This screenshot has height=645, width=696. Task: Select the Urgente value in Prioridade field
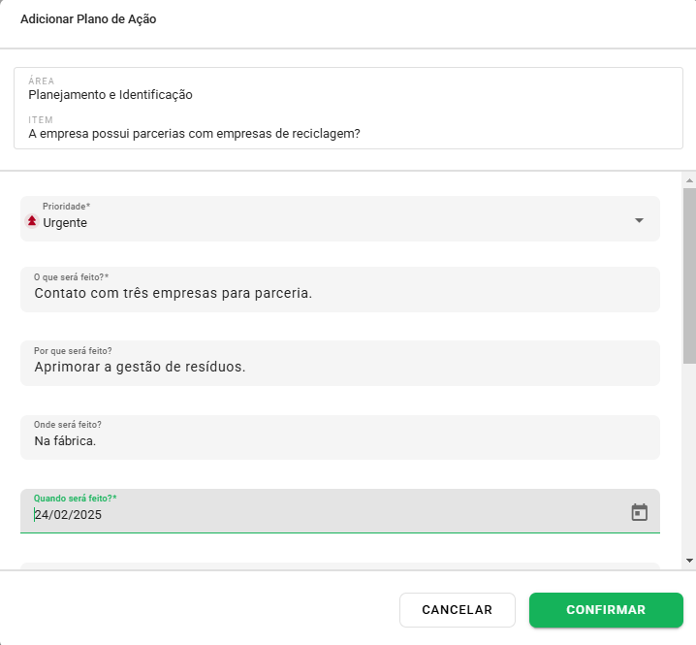tap(65, 222)
